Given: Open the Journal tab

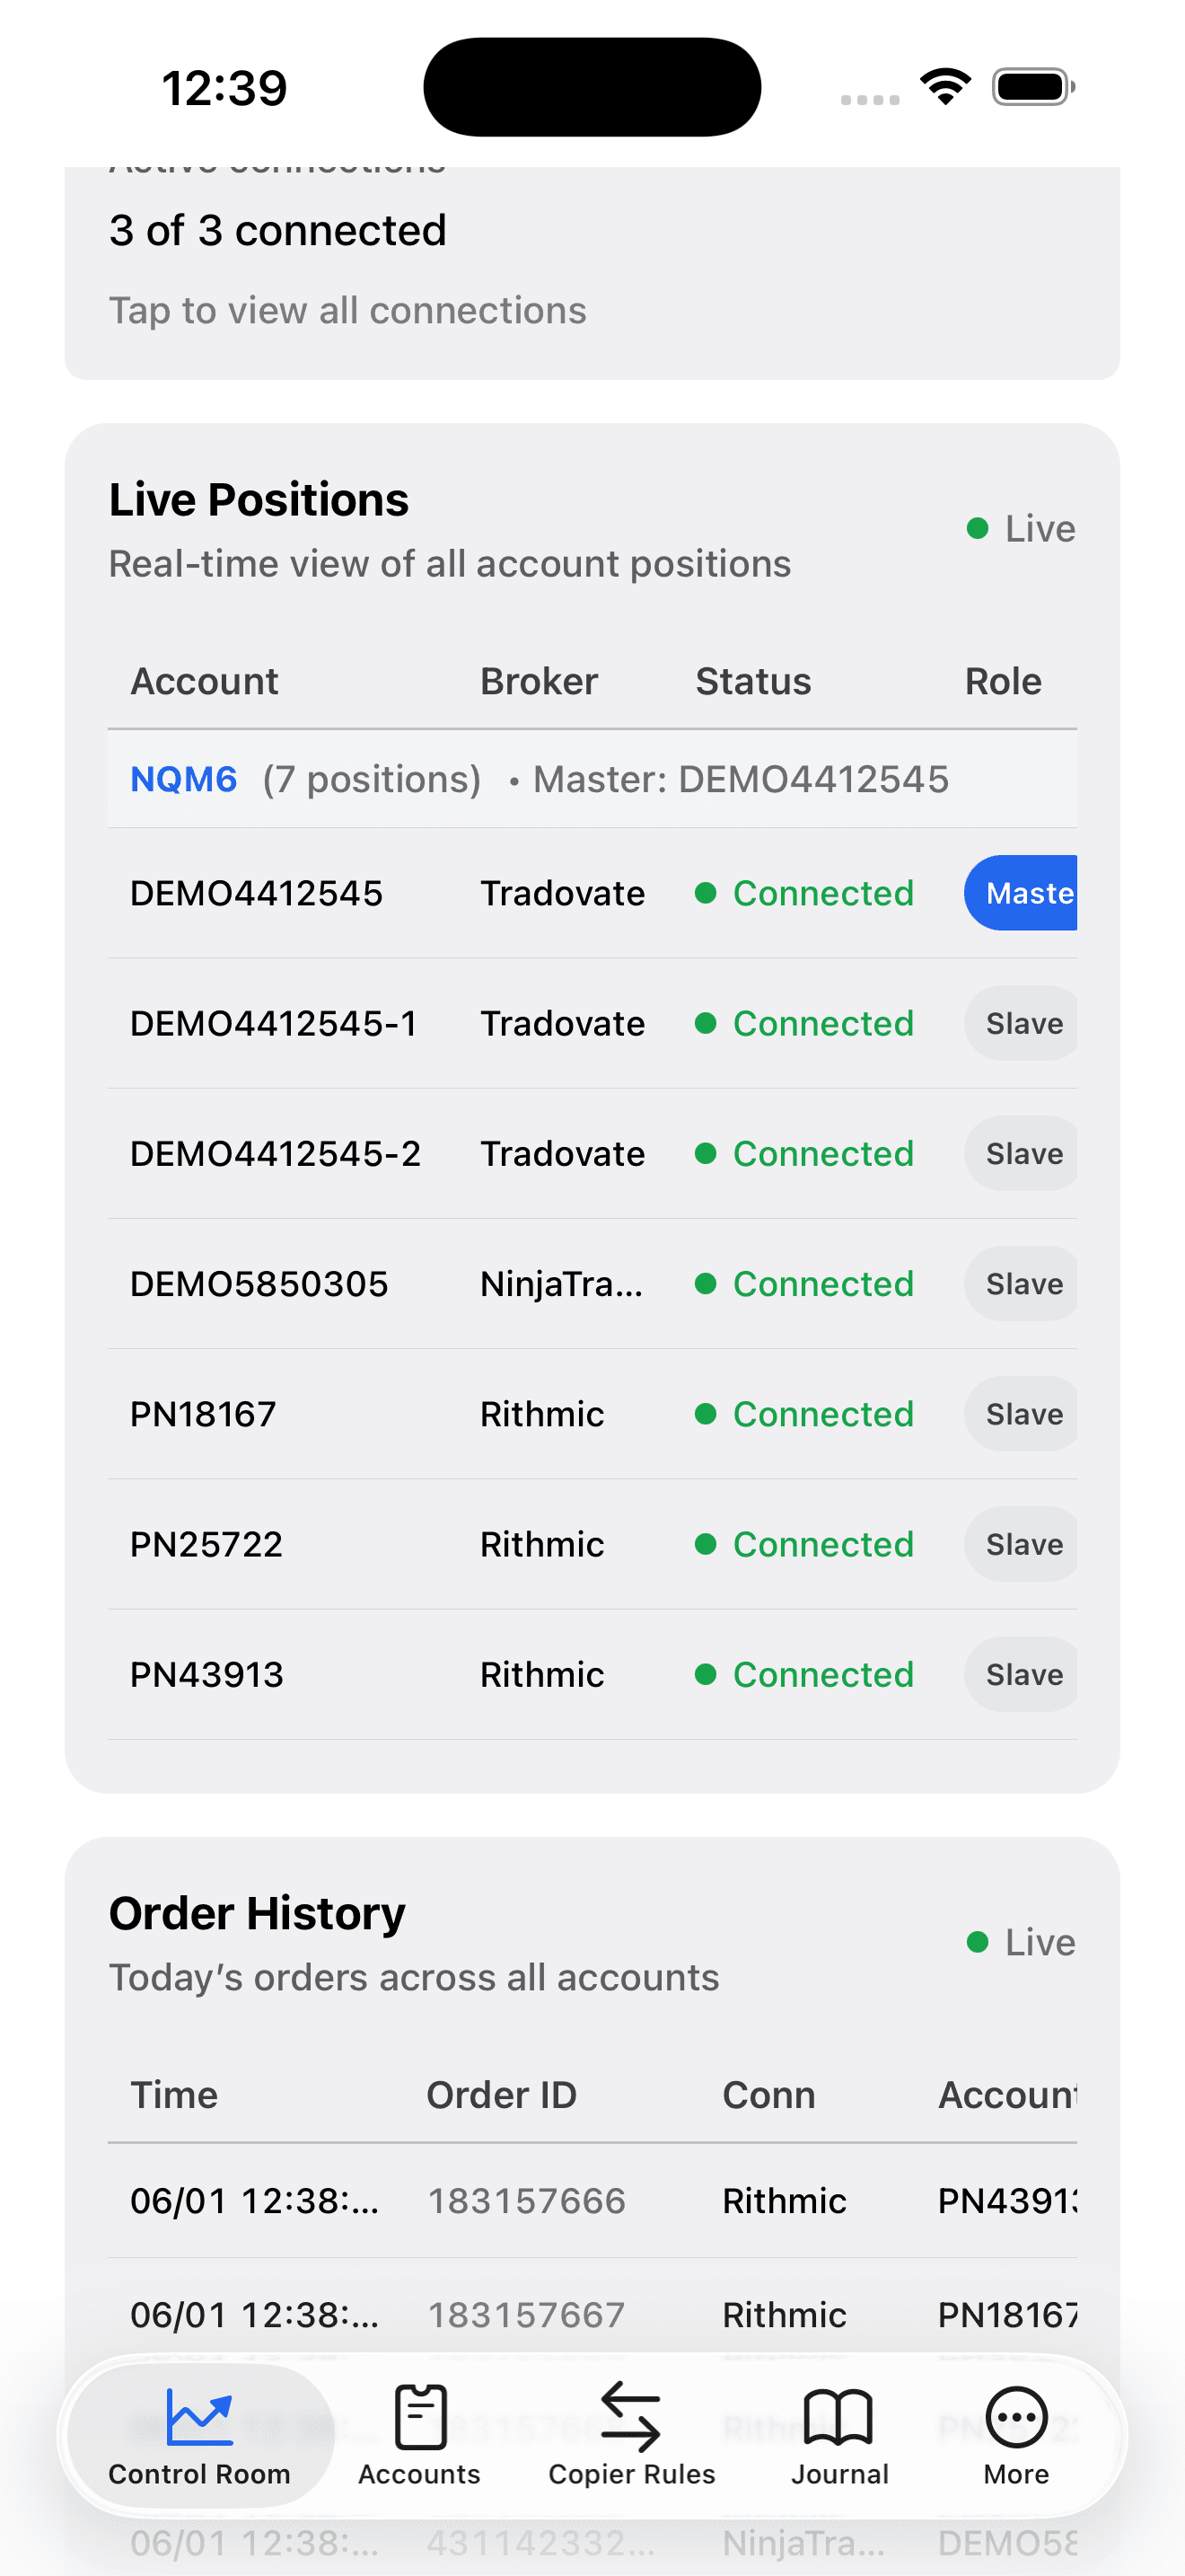Looking at the screenshot, I should pos(839,2436).
